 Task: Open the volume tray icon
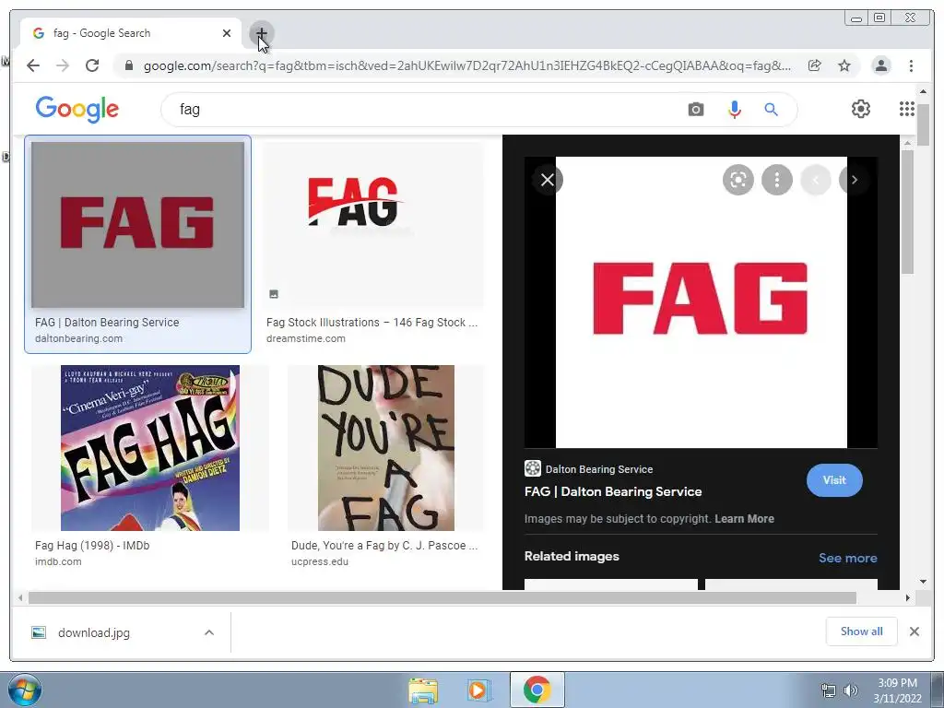pos(850,690)
